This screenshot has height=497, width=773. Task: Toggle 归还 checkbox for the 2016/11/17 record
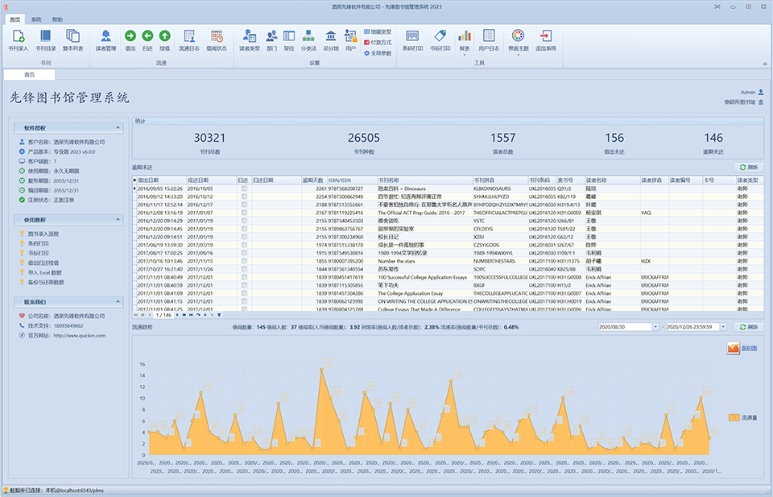coord(244,205)
